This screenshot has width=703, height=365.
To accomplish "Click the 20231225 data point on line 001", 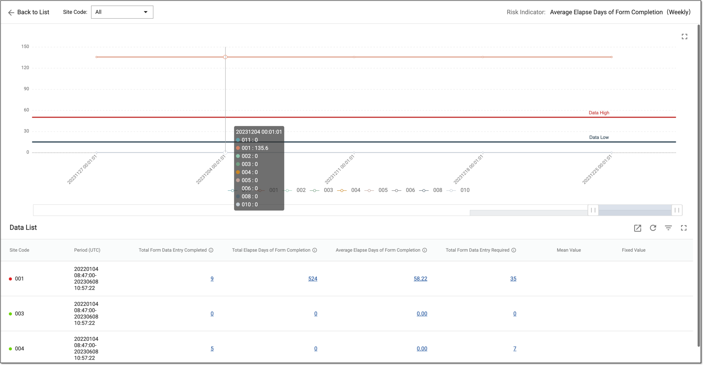I will tap(612, 57).
